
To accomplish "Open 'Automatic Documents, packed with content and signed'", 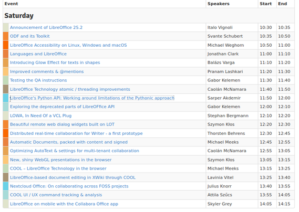I will (x=69, y=142).
